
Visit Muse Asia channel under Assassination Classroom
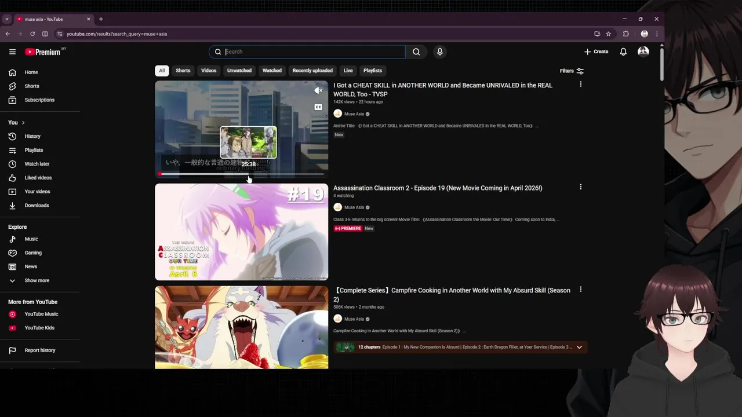(354, 207)
